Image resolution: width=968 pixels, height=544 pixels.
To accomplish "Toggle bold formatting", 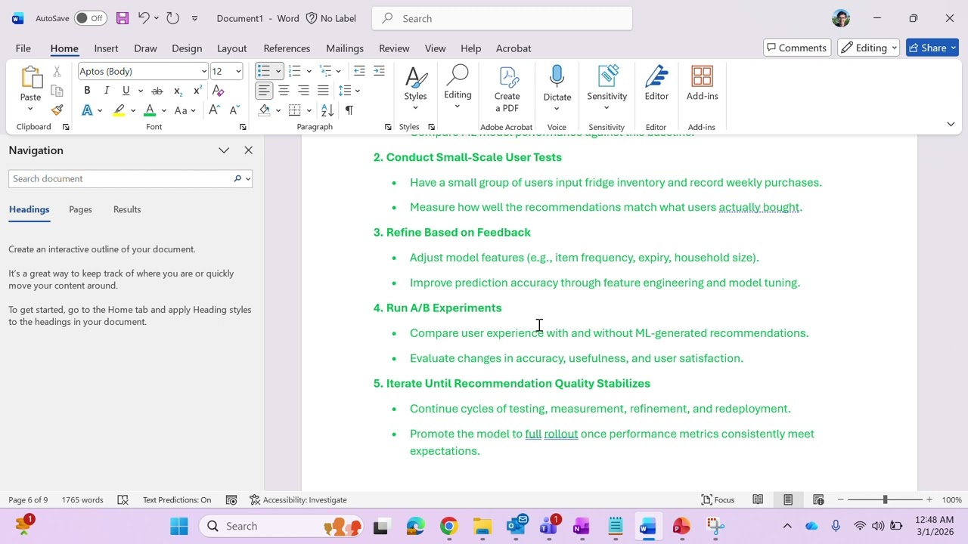I will (87, 91).
